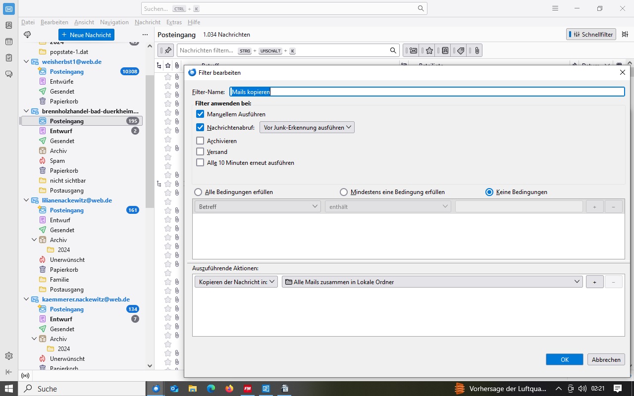Open the Nachricht menu
The image size is (634, 396).
point(147,22)
